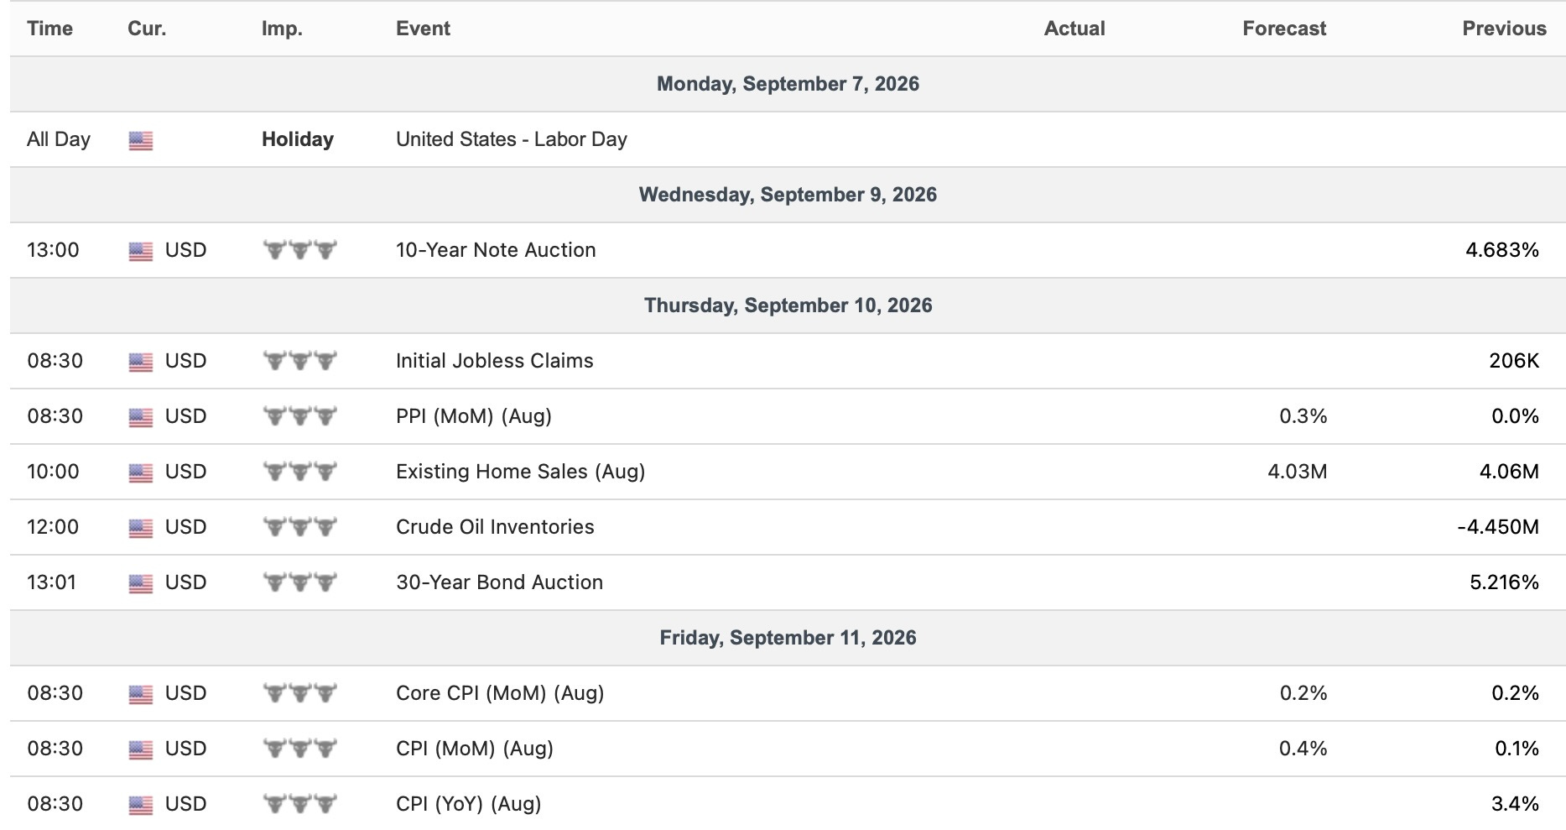Open the Existing Home Sales (Aug) event
Viewport: 1566px width, 830px height.
[521, 472]
